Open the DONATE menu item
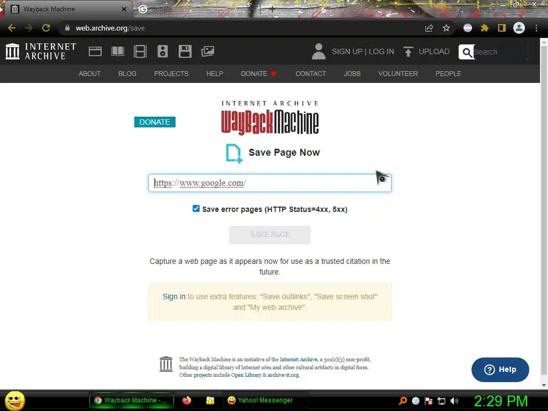Screen dimensions: 548x411 258,74
